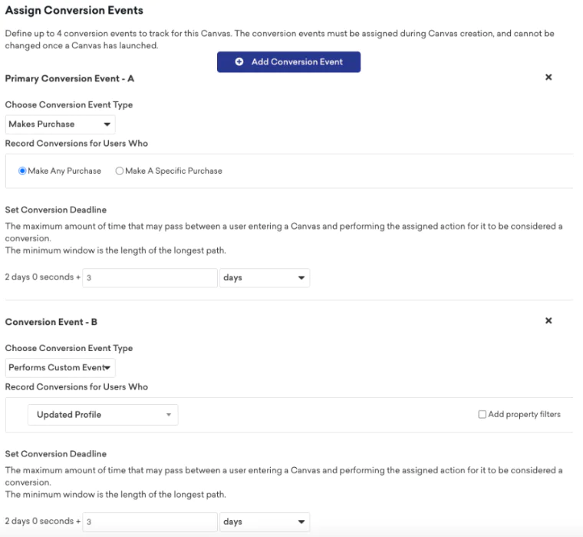Click arrow of Event A days unit selector
Screen dimensions: 583x537
(x=301, y=278)
